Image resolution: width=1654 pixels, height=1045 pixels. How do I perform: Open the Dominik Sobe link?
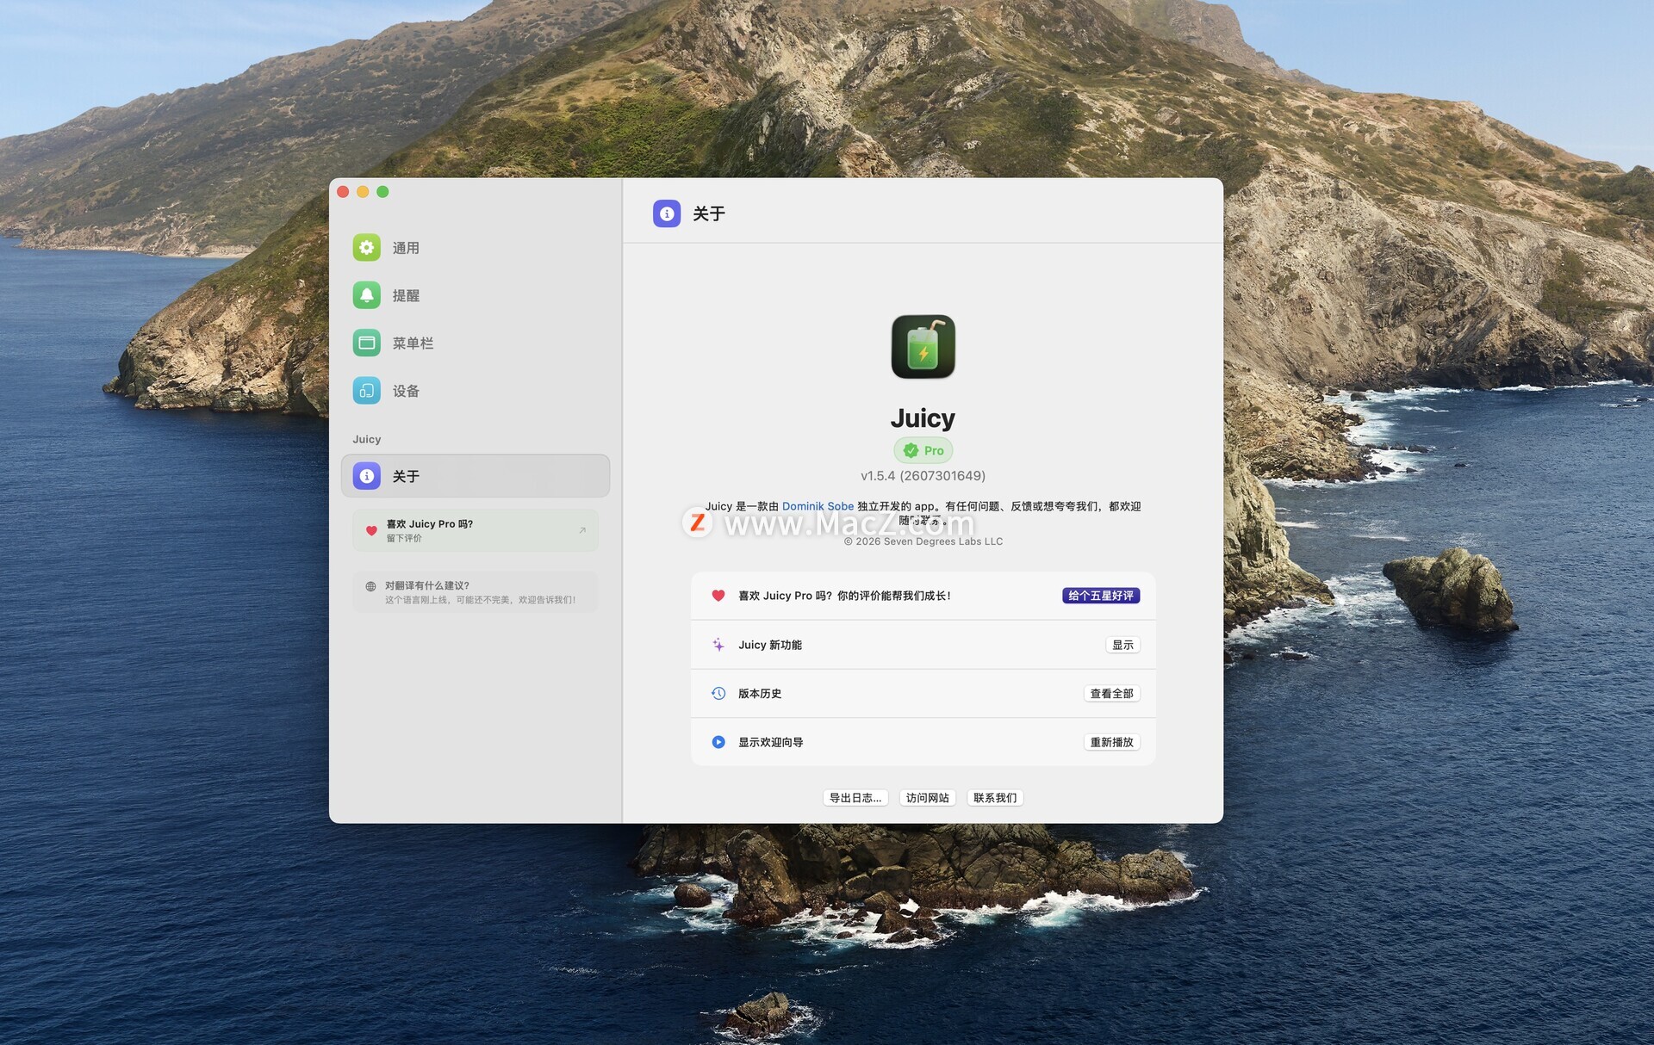(818, 506)
